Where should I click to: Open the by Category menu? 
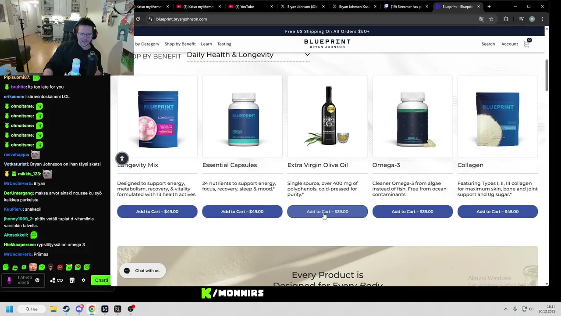tap(147, 44)
